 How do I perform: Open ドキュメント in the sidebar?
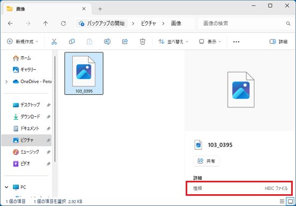click(x=26, y=129)
